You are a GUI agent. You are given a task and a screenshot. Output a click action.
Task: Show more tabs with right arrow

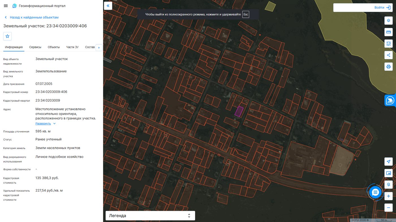[99, 48]
